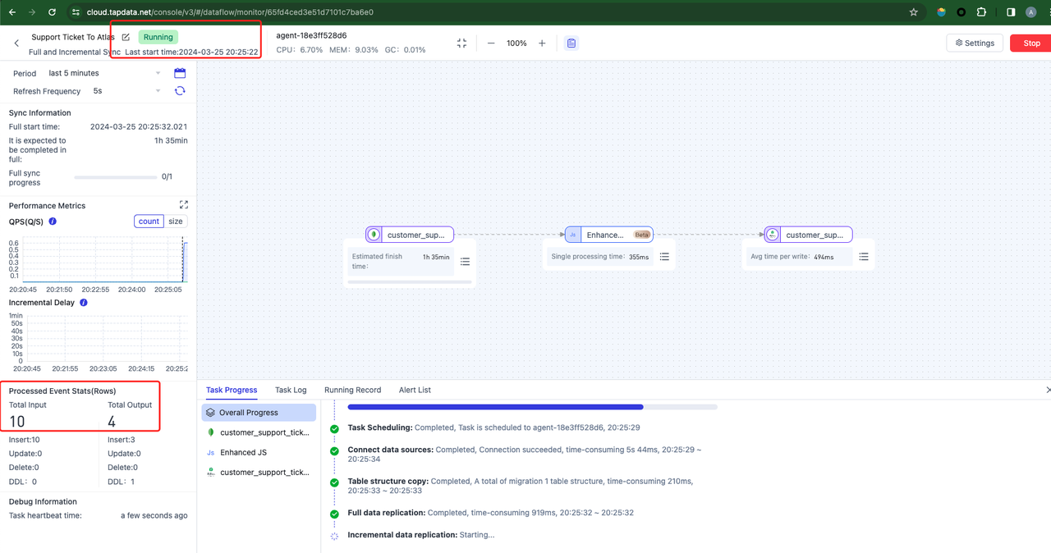
Task: Select source customer_support_tick MongoDB progress row
Action: 259,432
